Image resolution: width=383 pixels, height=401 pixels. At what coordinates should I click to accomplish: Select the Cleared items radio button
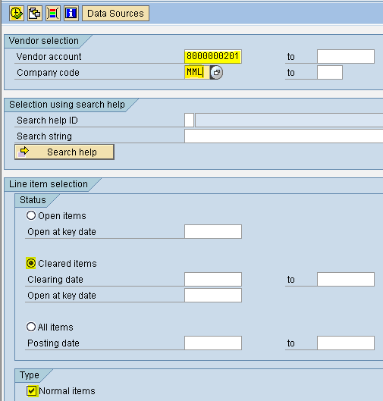click(x=31, y=263)
